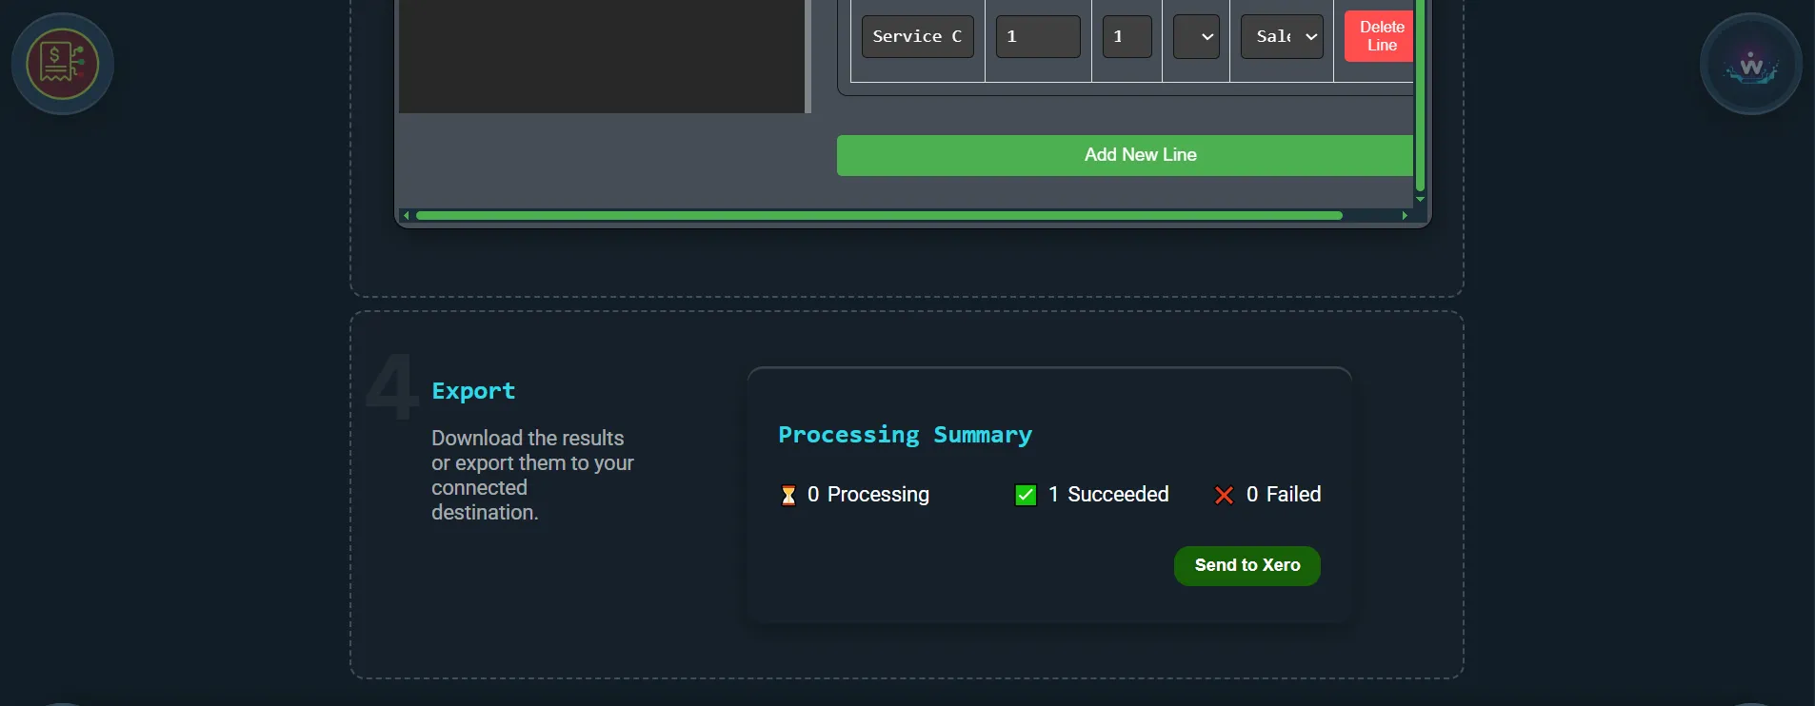Click the Delete Line button
The width and height of the screenshot is (1815, 706).
[1380, 36]
